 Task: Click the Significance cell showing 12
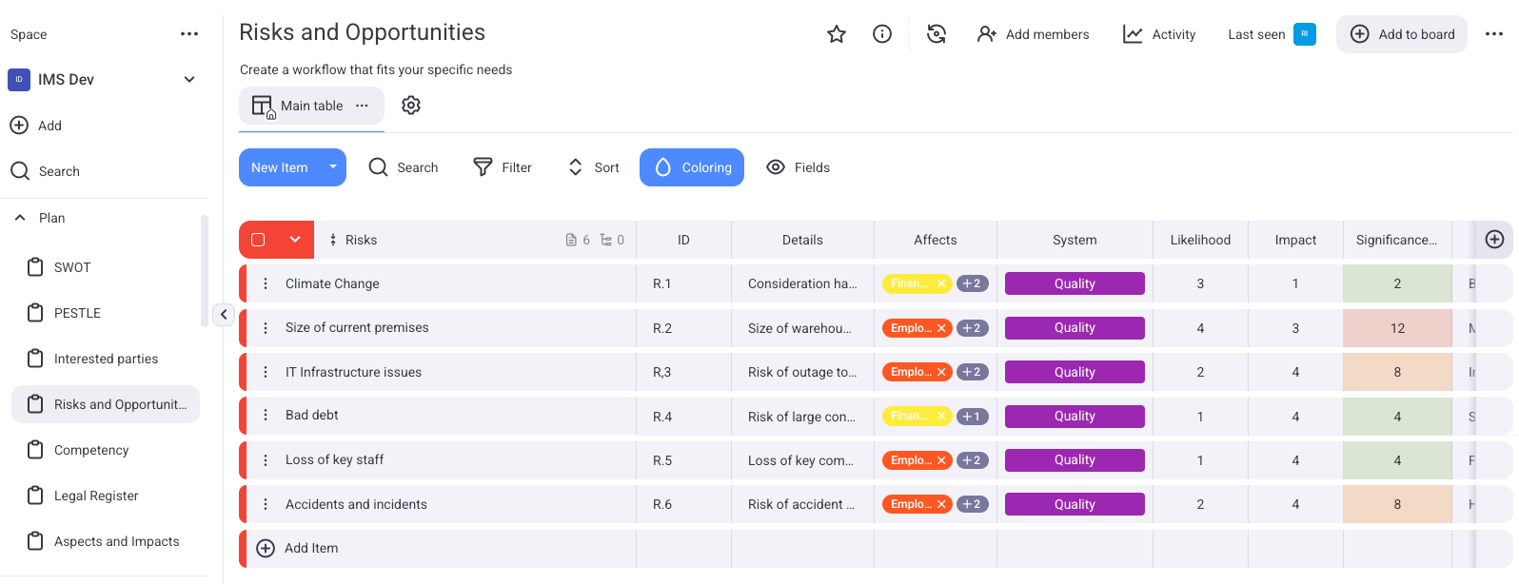click(1397, 328)
